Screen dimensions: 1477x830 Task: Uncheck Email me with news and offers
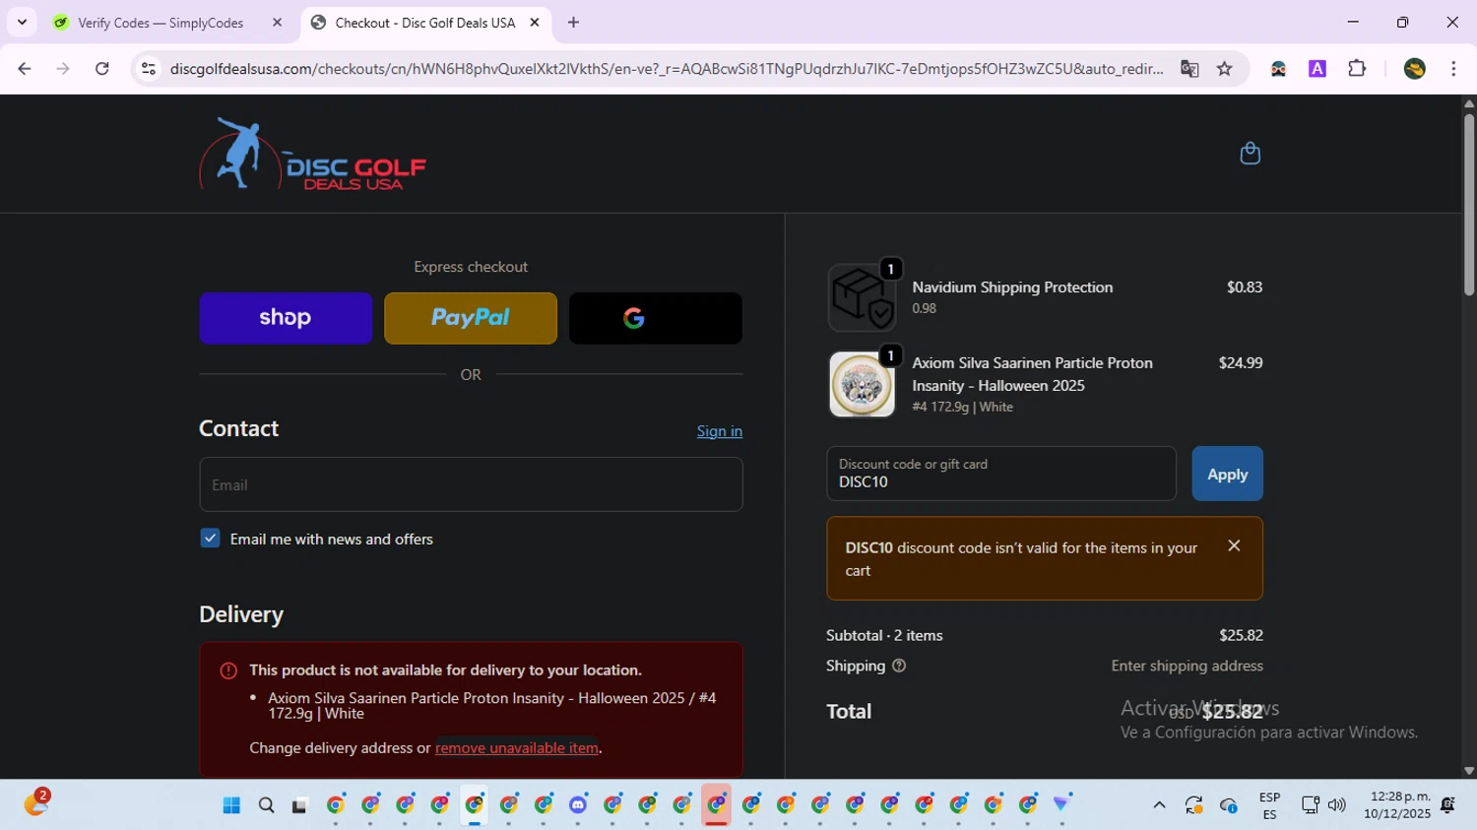click(x=210, y=539)
